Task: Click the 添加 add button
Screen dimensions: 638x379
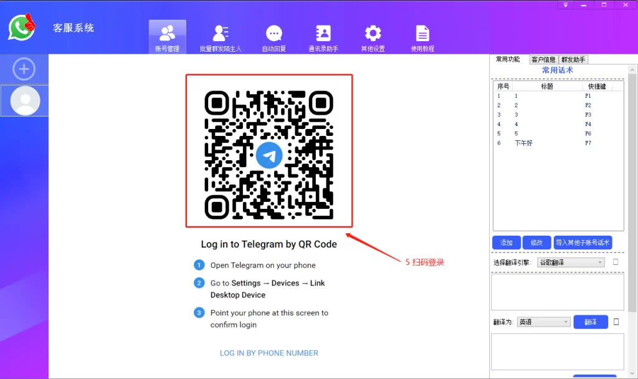Action: pyautogui.click(x=506, y=242)
